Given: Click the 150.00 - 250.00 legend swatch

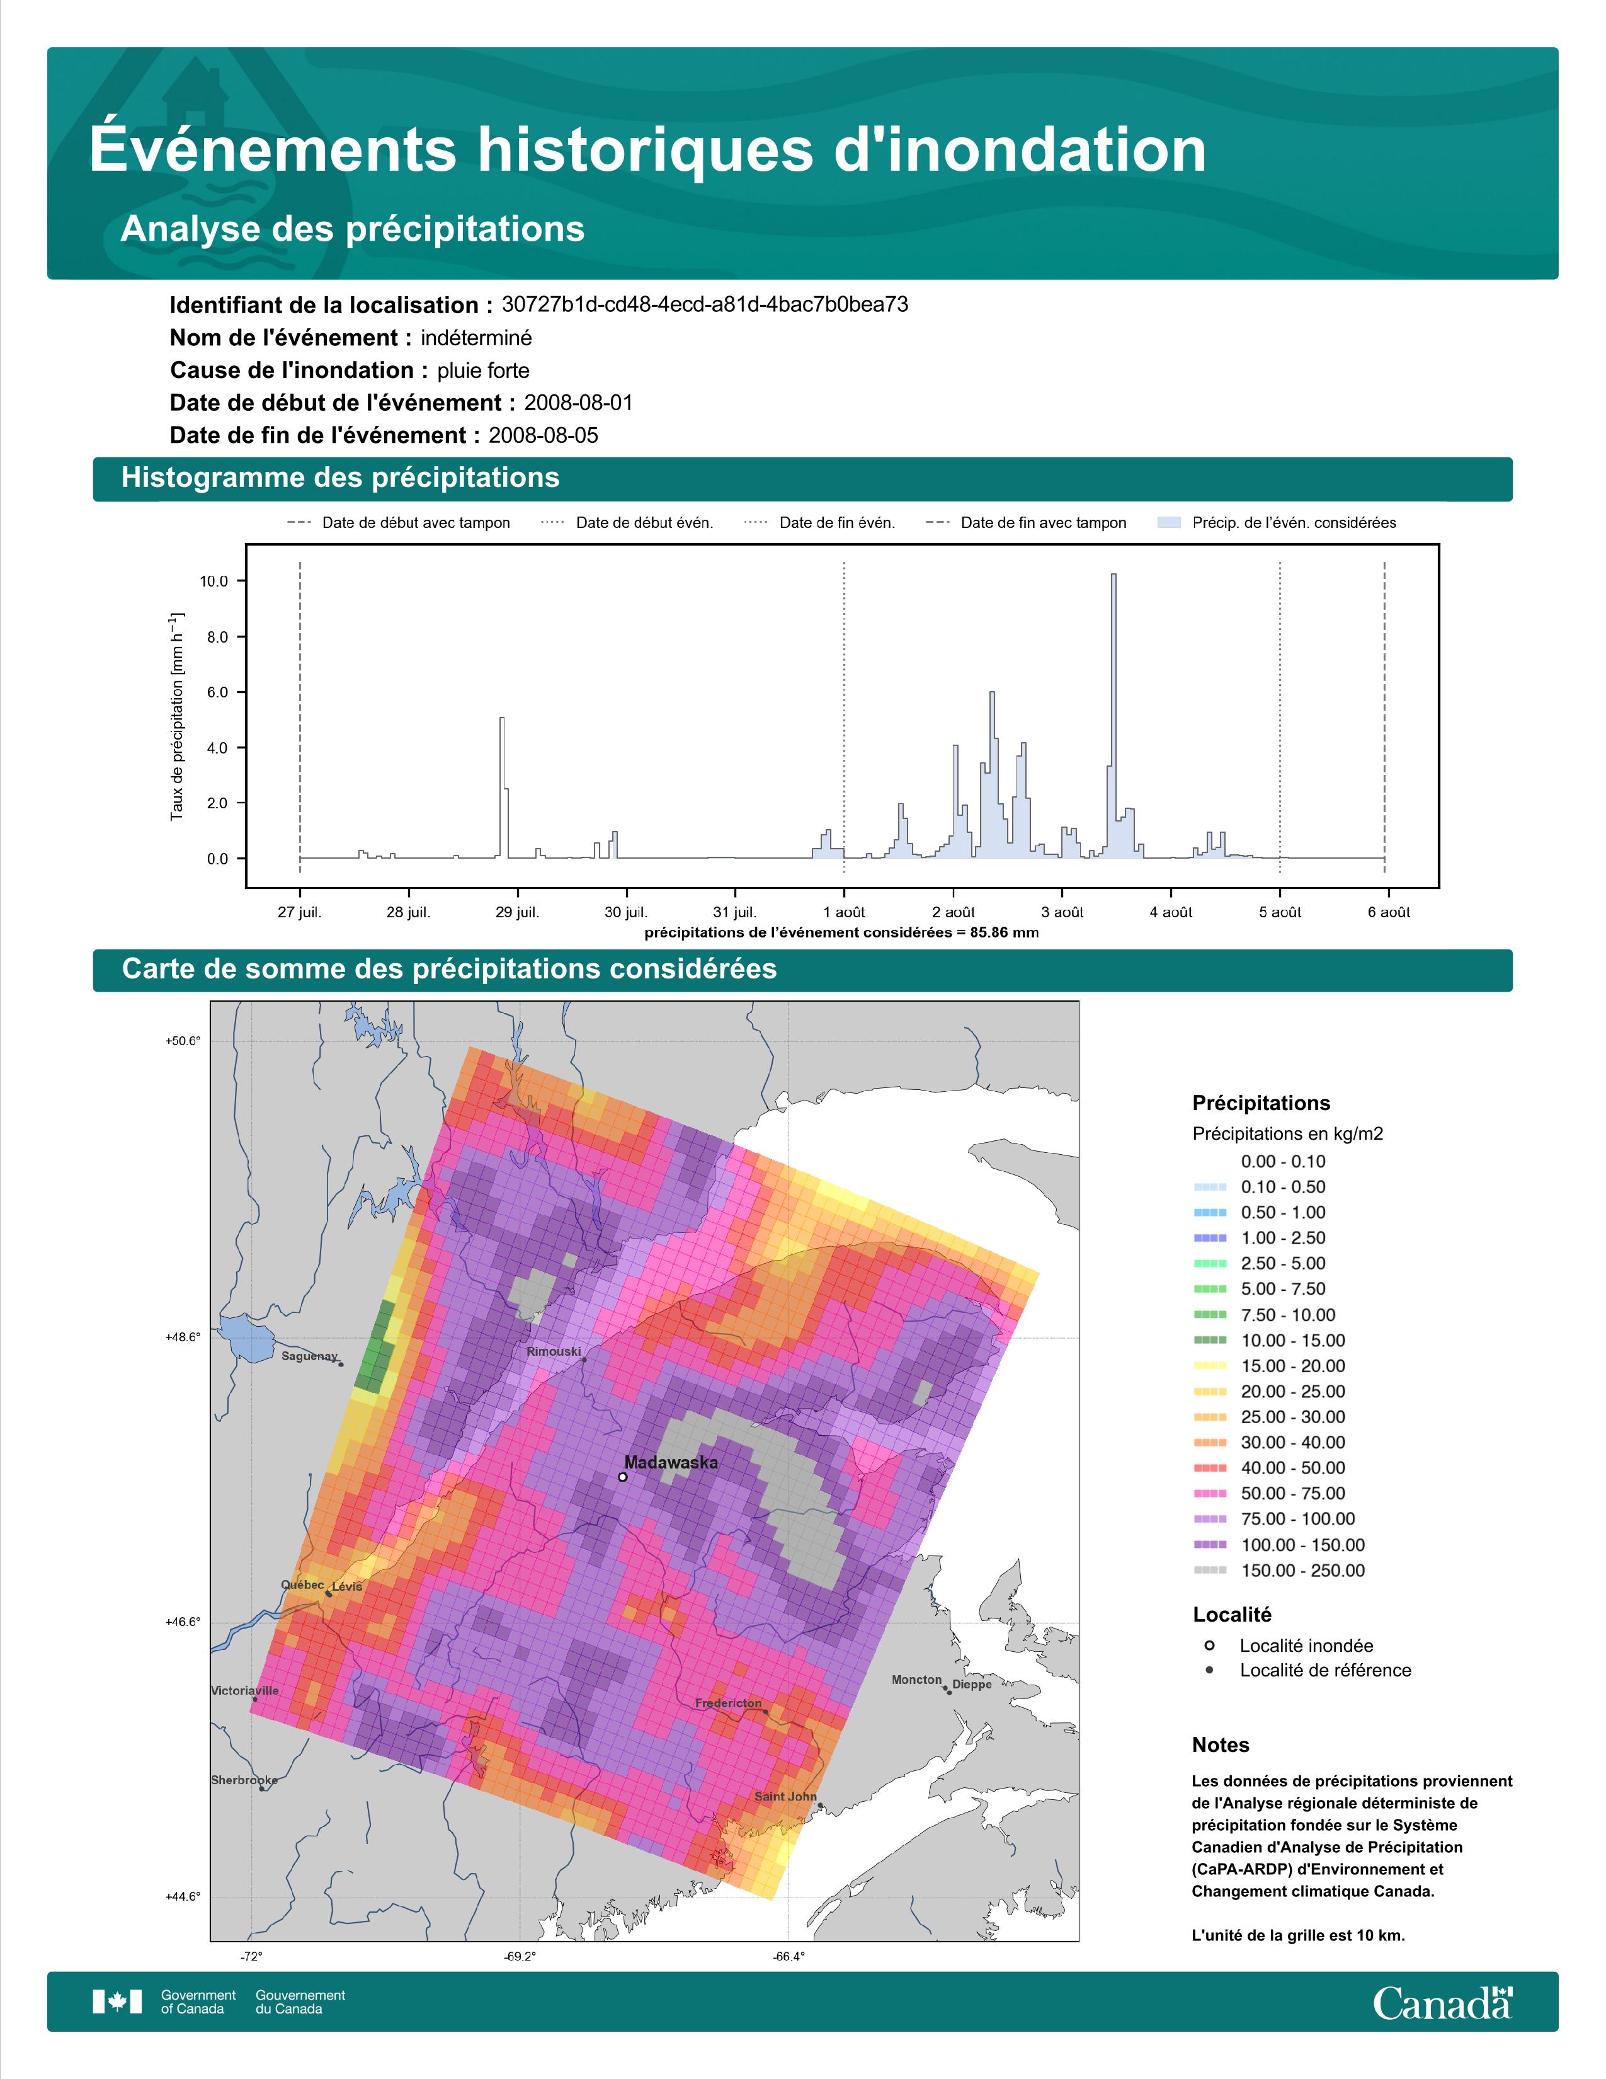Looking at the screenshot, I should (x=1209, y=1571).
